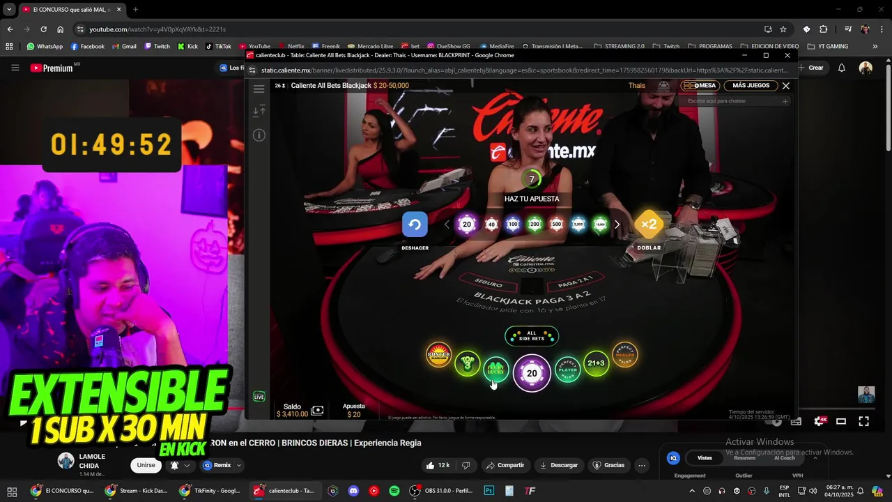Place the Buster Blackjack side bet
892x502 pixels.
439,355
